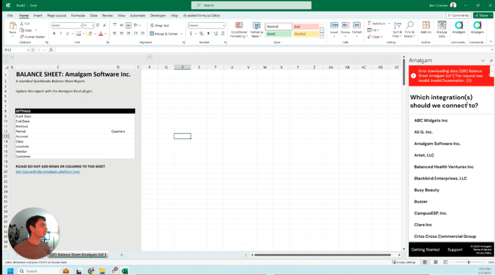The height and width of the screenshot is (275, 495).
Task: Open the Amalgam platform help link
Action: [48, 172]
